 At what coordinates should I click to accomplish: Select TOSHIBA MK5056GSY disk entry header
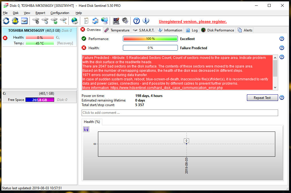(40, 30)
